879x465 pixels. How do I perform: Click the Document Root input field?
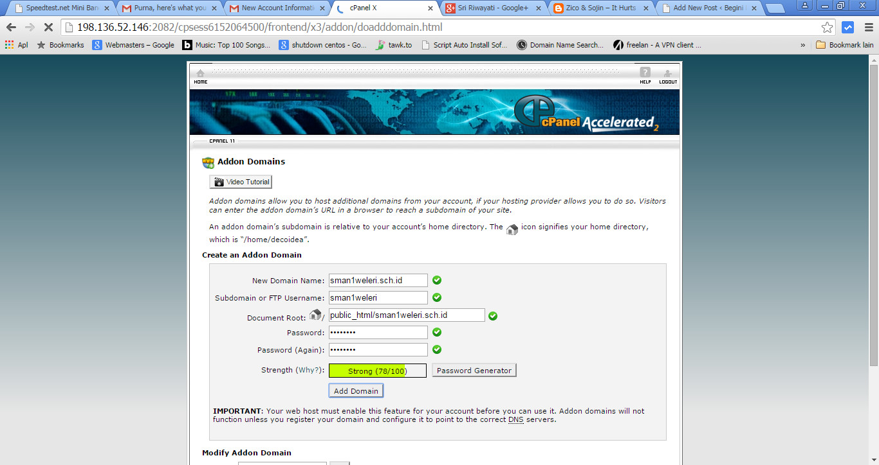point(407,315)
